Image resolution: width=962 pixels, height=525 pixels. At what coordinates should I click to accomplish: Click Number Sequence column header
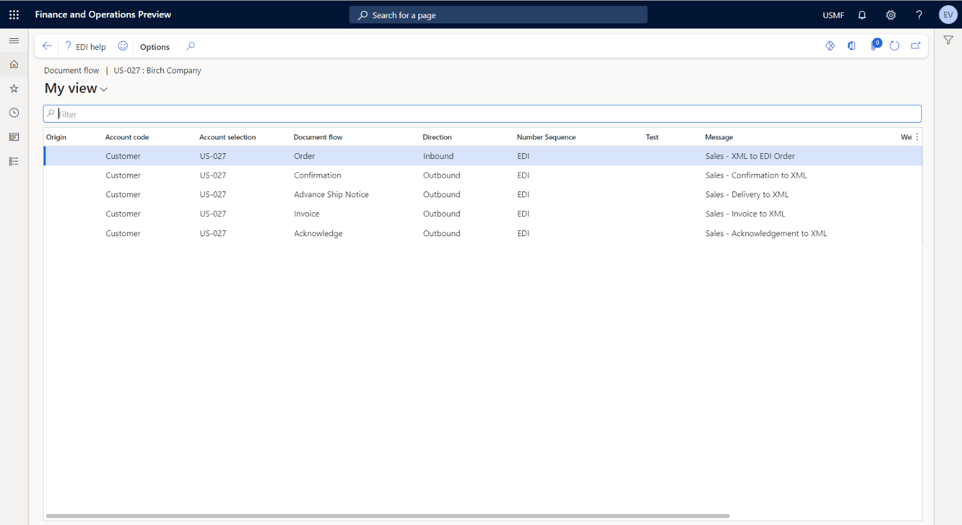[x=546, y=137]
